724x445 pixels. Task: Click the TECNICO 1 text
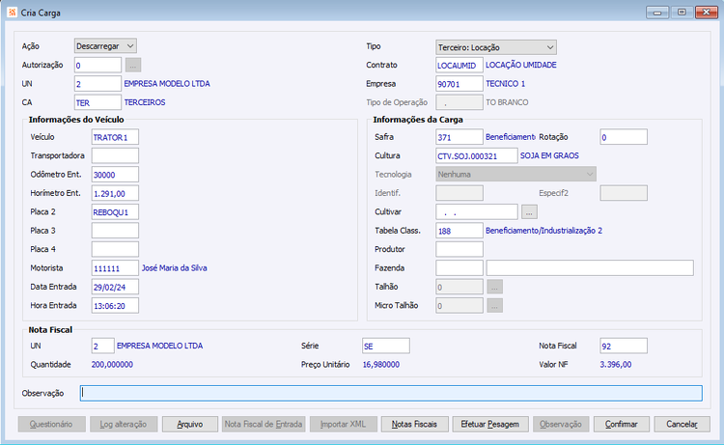[505, 84]
